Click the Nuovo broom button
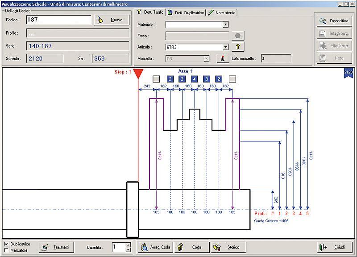The width and height of the screenshot is (357, 257). [x=112, y=20]
